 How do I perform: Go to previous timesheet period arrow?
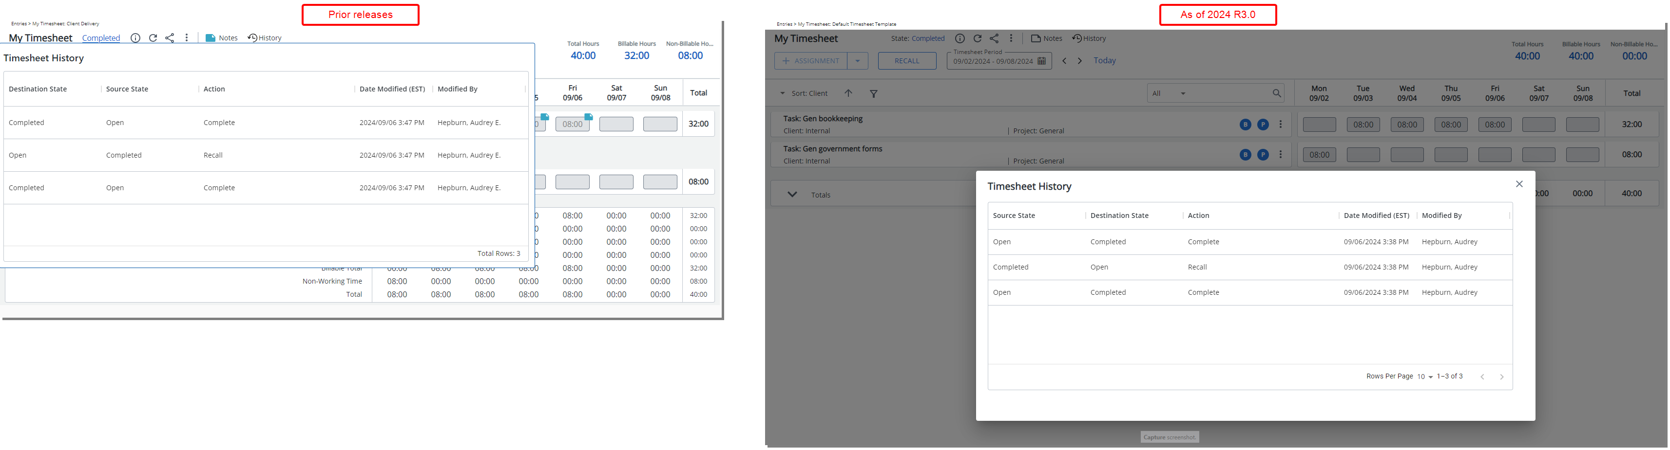point(1064,61)
